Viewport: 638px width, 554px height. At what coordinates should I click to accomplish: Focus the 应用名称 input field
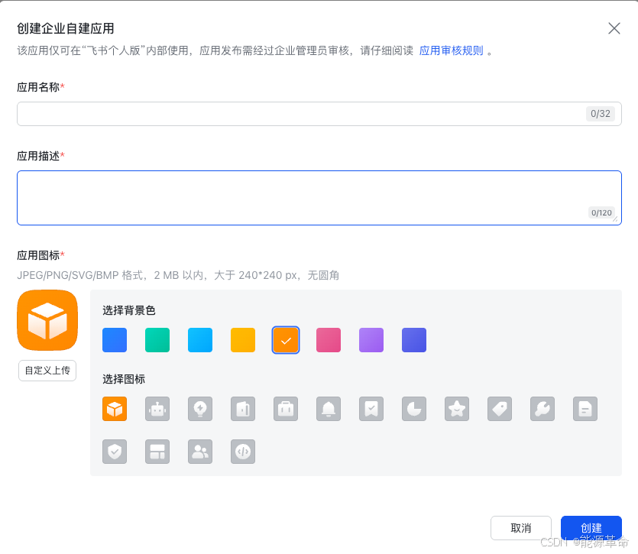(x=319, y=114)
